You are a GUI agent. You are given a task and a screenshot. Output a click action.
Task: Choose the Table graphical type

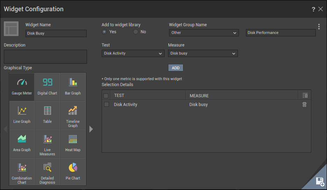point(48,115)
